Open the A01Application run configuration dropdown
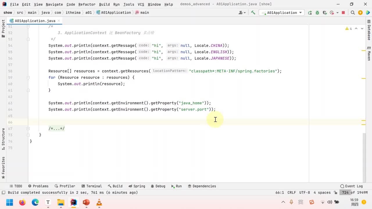Image resolution: width=372 pixels, height=209 pixels. tap(282, 12)
